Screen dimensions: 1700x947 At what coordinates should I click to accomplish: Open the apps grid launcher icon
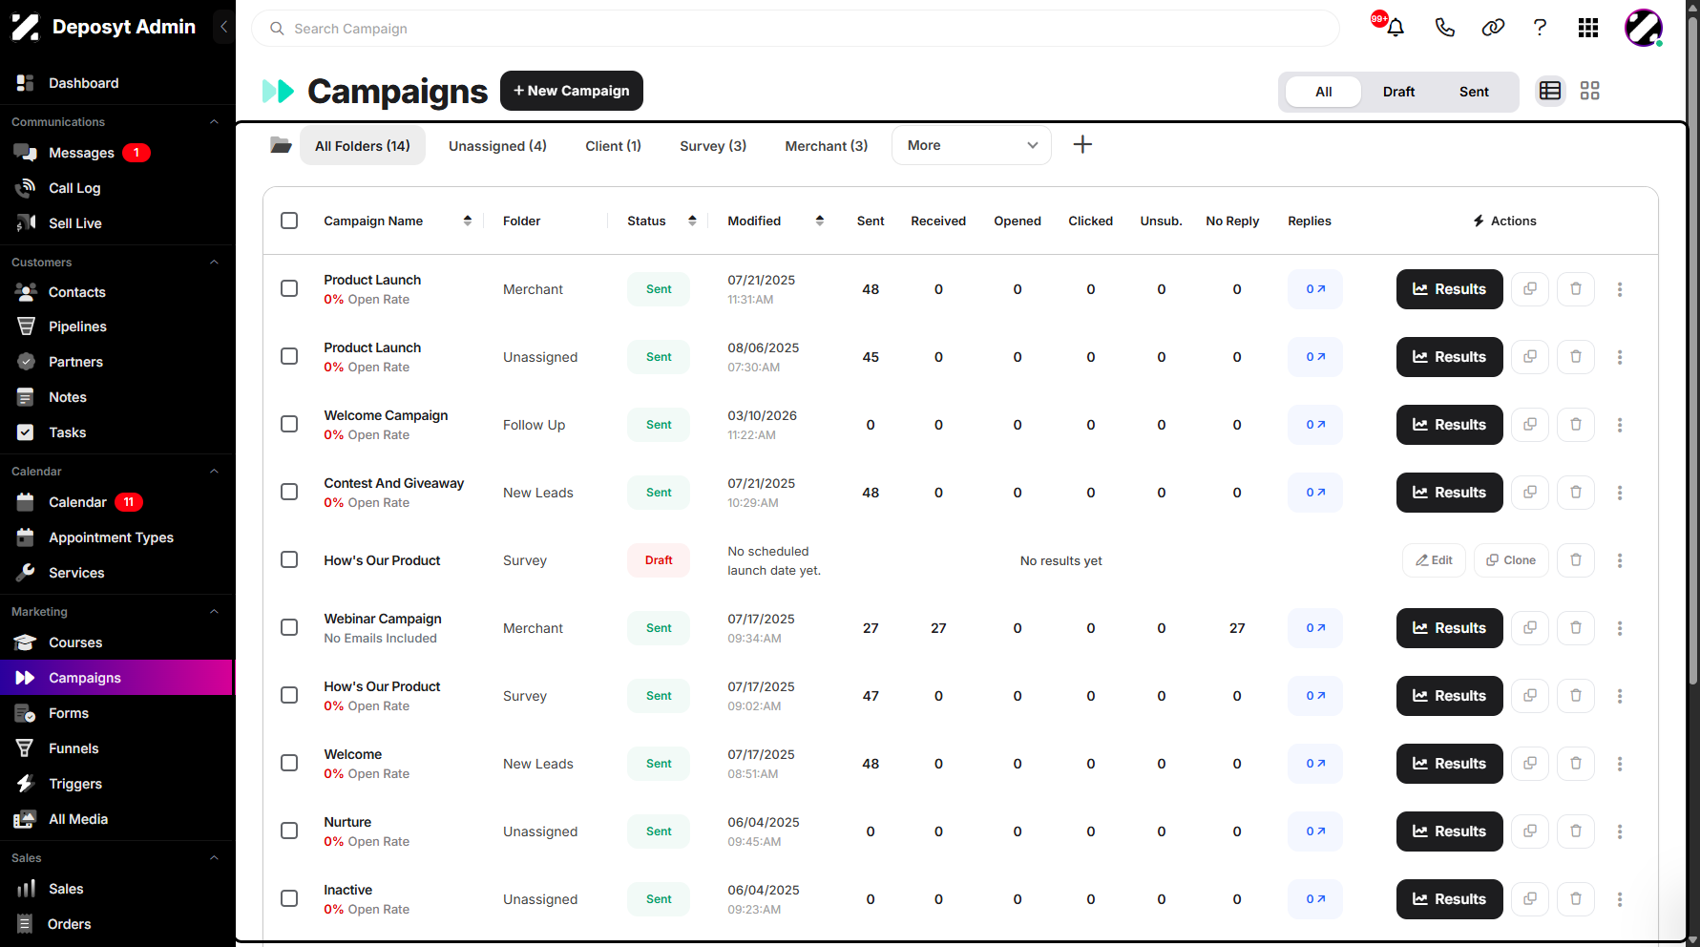1588,28
